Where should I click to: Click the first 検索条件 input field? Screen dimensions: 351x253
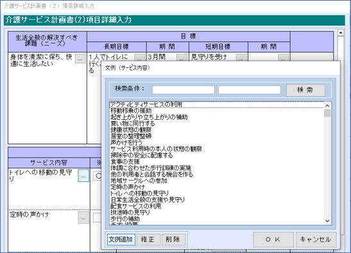click(184, 90)
